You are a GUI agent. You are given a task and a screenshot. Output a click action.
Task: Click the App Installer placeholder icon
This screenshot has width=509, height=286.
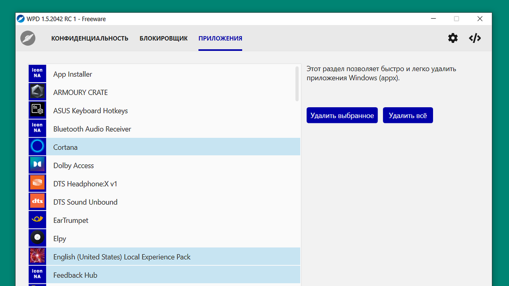click(37, 74)
